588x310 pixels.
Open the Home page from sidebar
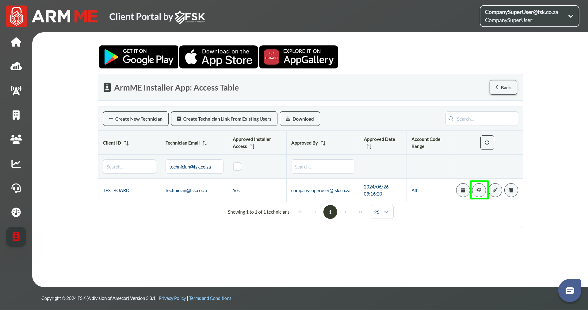pyautogui.click(x=16, y=42)
